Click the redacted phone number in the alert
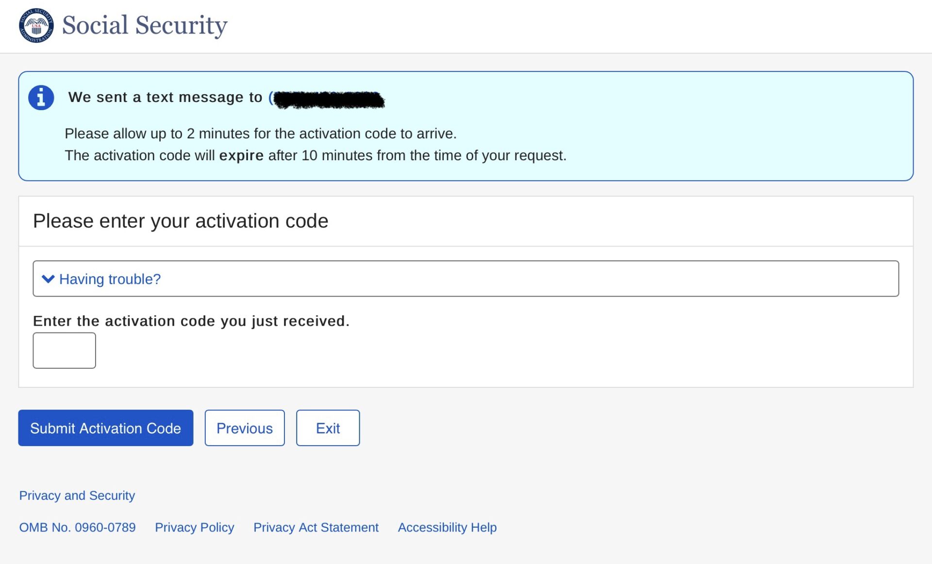 coord(329,100)
